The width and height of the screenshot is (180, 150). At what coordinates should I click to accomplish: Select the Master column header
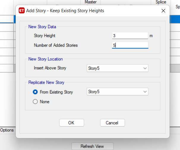[91, 2]
